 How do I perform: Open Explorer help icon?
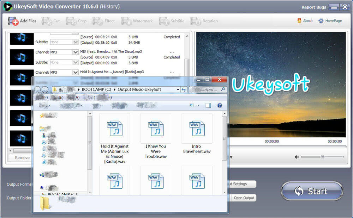coord(220,105)
